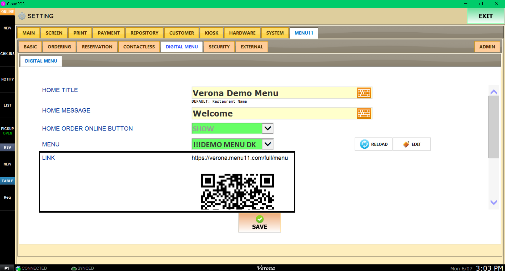Open the RESERVATION sub-tab

[97, 47]
